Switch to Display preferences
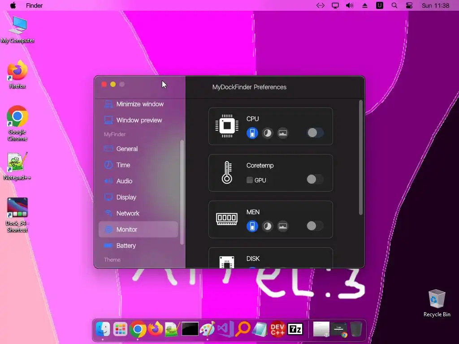The height and width of the screenshot is (344, 459). pos(138,197)
